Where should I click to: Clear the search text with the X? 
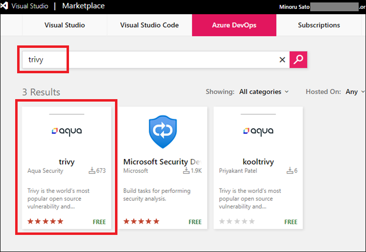pos(282,60)
